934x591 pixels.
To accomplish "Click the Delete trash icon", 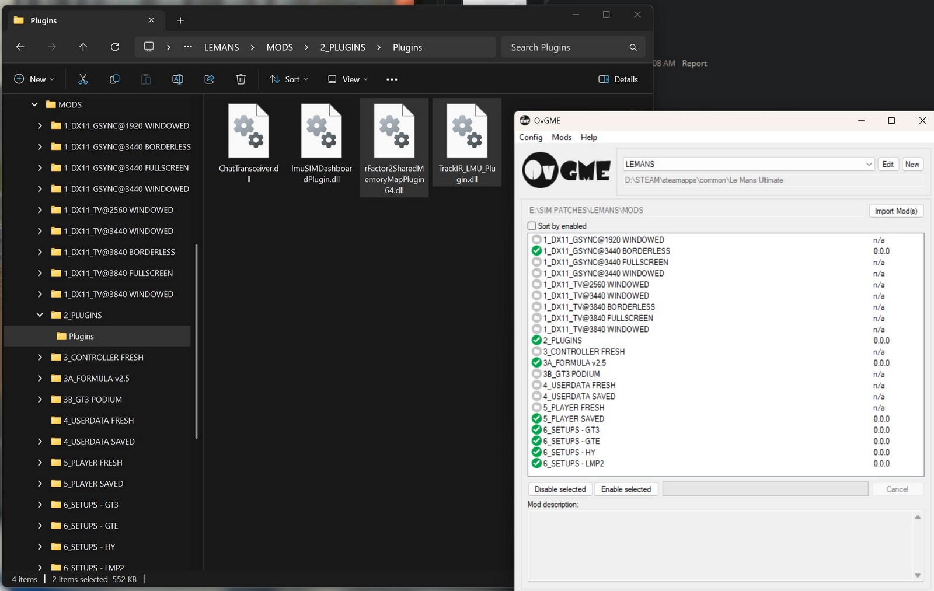I will click(x=241, y=79).
